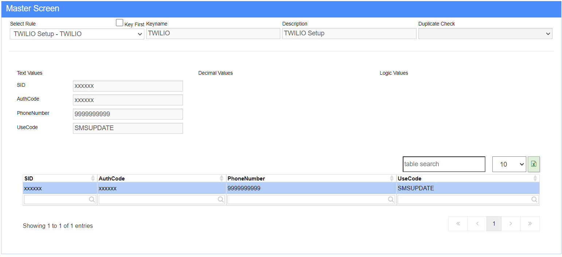Click the PhoneNumber field showing 9999999999
This screenshot has height=257, width=562.
[128, 114]
